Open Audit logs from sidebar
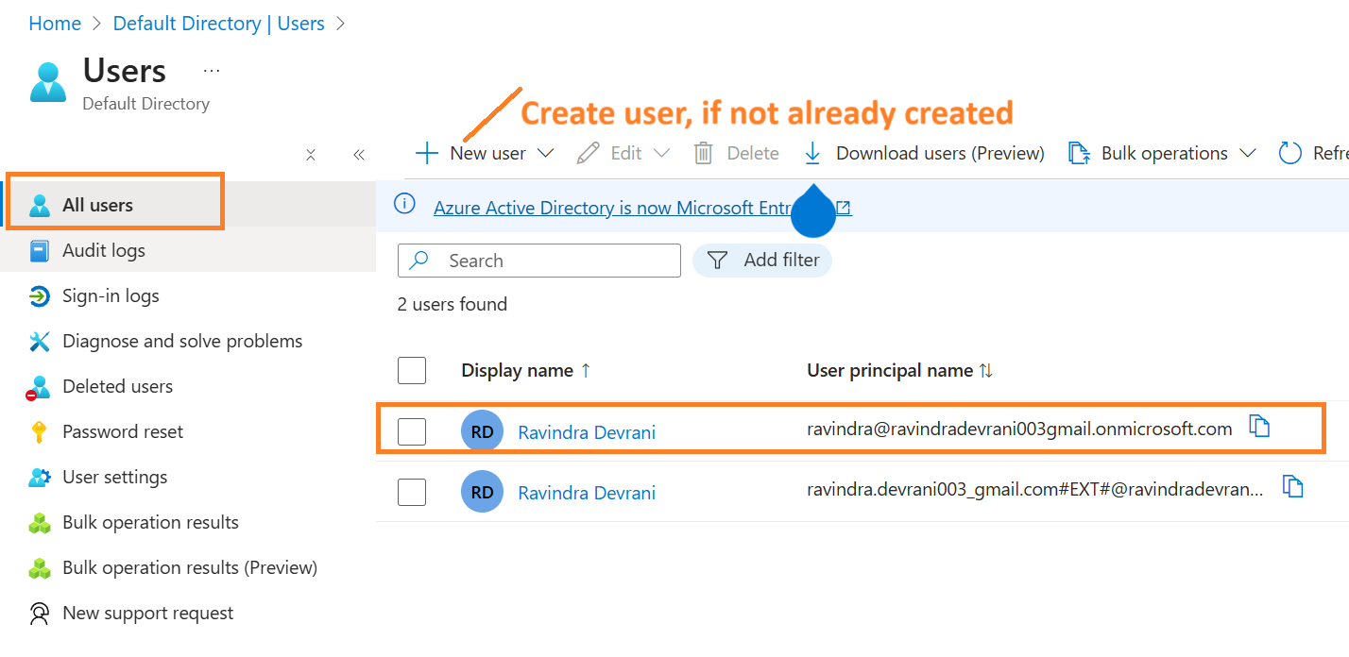This screenshot has width=1349, height=657. (103, 250)
